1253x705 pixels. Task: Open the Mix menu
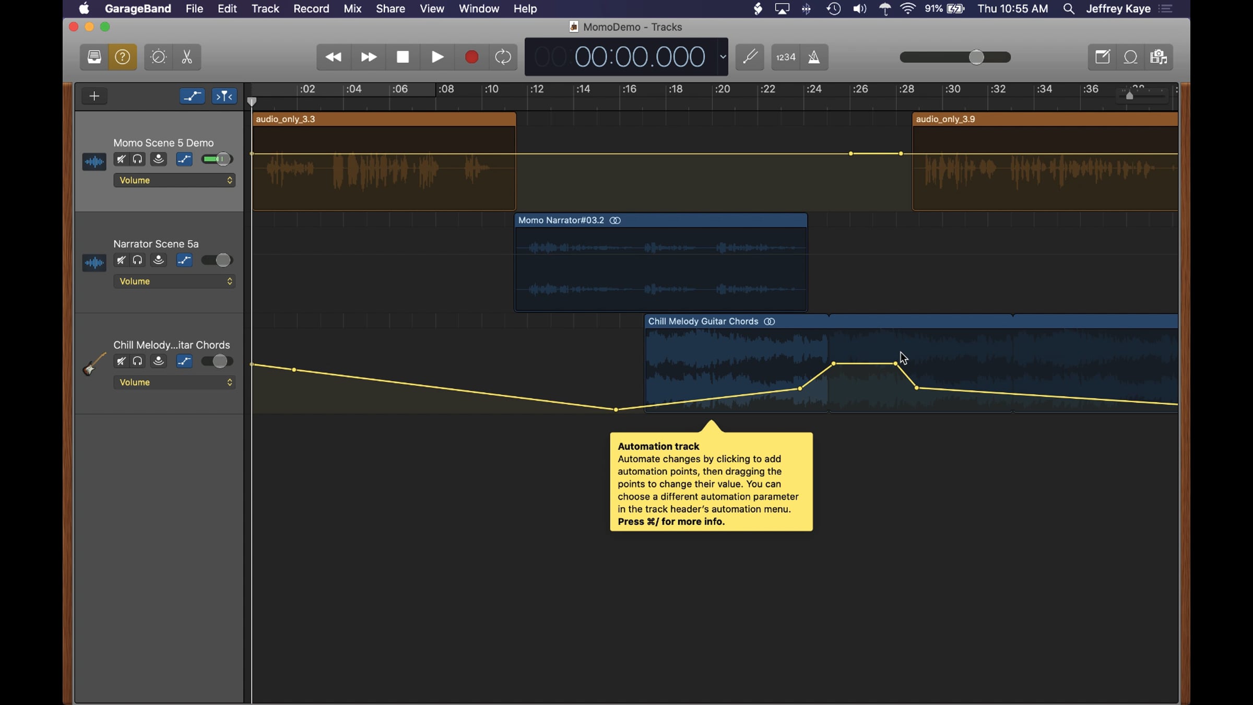[352, 9]
